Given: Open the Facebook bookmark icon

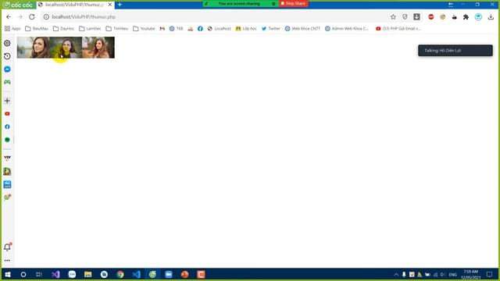Looking at the screenshot, I should coord(200,28).
